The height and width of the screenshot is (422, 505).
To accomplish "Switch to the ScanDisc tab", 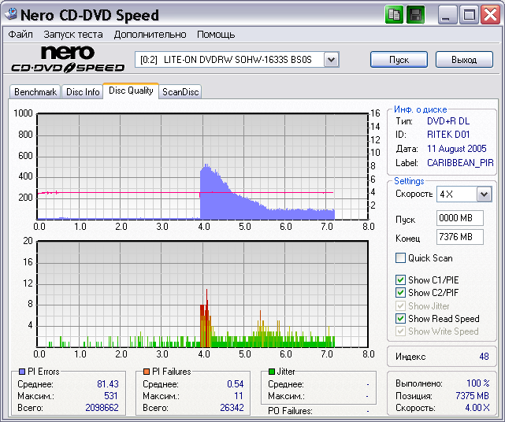I will pos(180,92).
